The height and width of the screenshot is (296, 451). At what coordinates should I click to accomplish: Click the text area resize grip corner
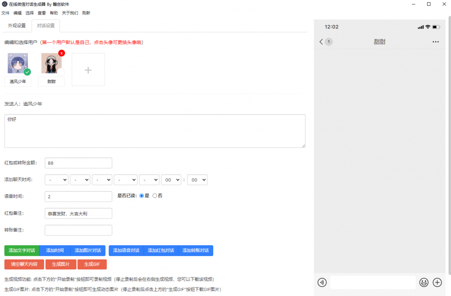coord(304,146)
